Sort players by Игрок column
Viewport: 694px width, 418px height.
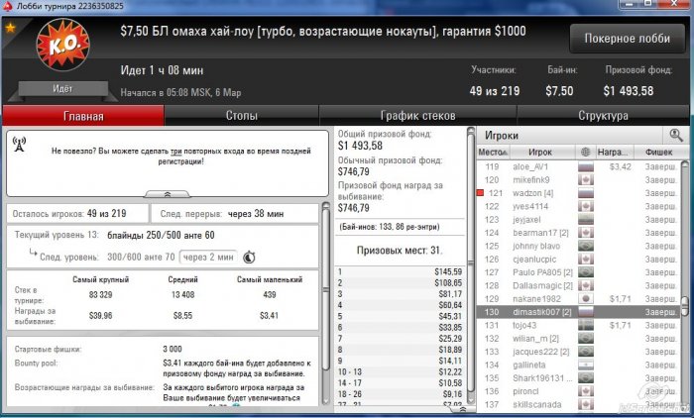(x=540, y=152)
